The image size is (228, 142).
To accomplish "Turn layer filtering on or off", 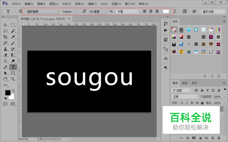I will click(225, 90).
